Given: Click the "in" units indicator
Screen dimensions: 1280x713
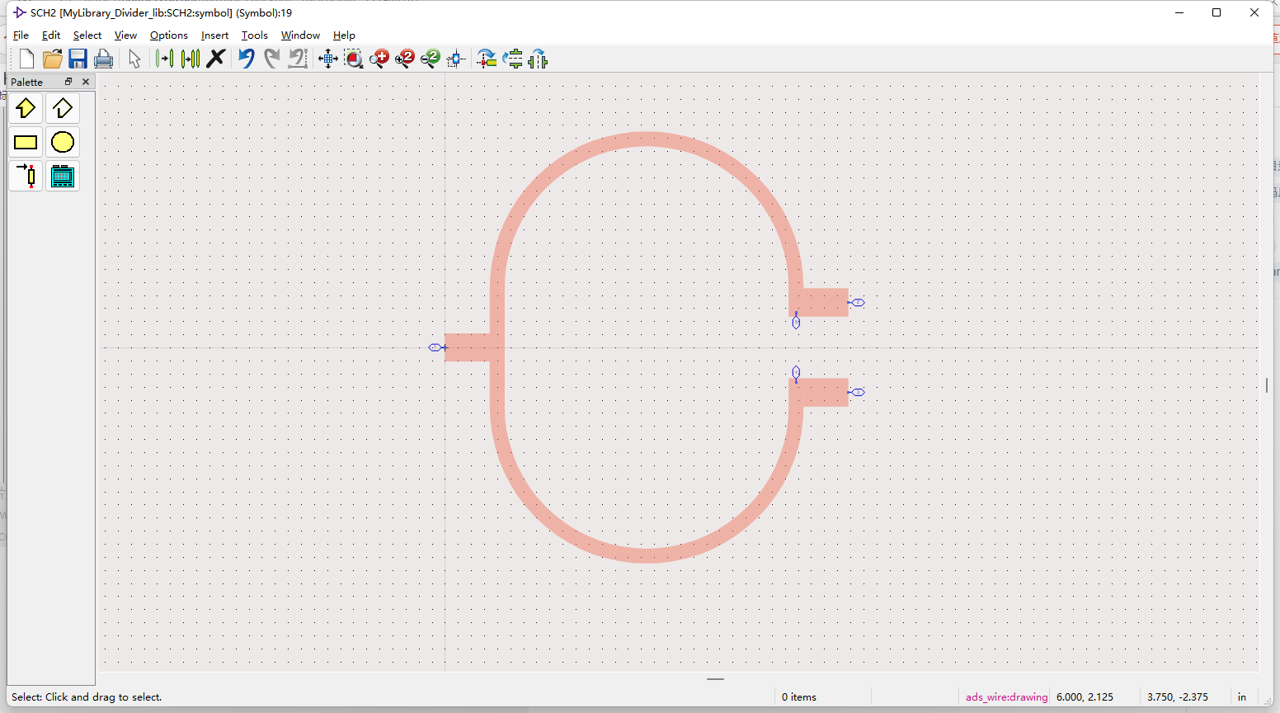Looking at the screenshot, I should pos(1242,697).
